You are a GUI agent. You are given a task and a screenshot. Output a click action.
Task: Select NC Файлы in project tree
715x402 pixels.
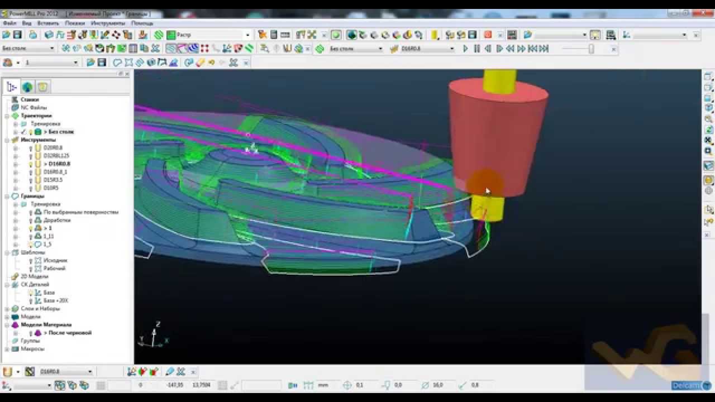tap(34, 107)
